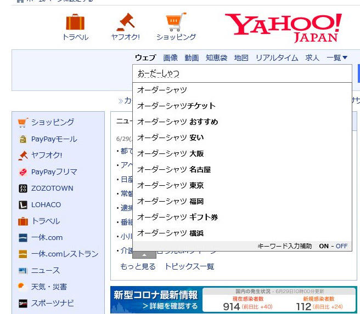This screenshot has width=360, height=314.
Task: Open the トピックス一覧 link
Action: [x=190, y=266]
